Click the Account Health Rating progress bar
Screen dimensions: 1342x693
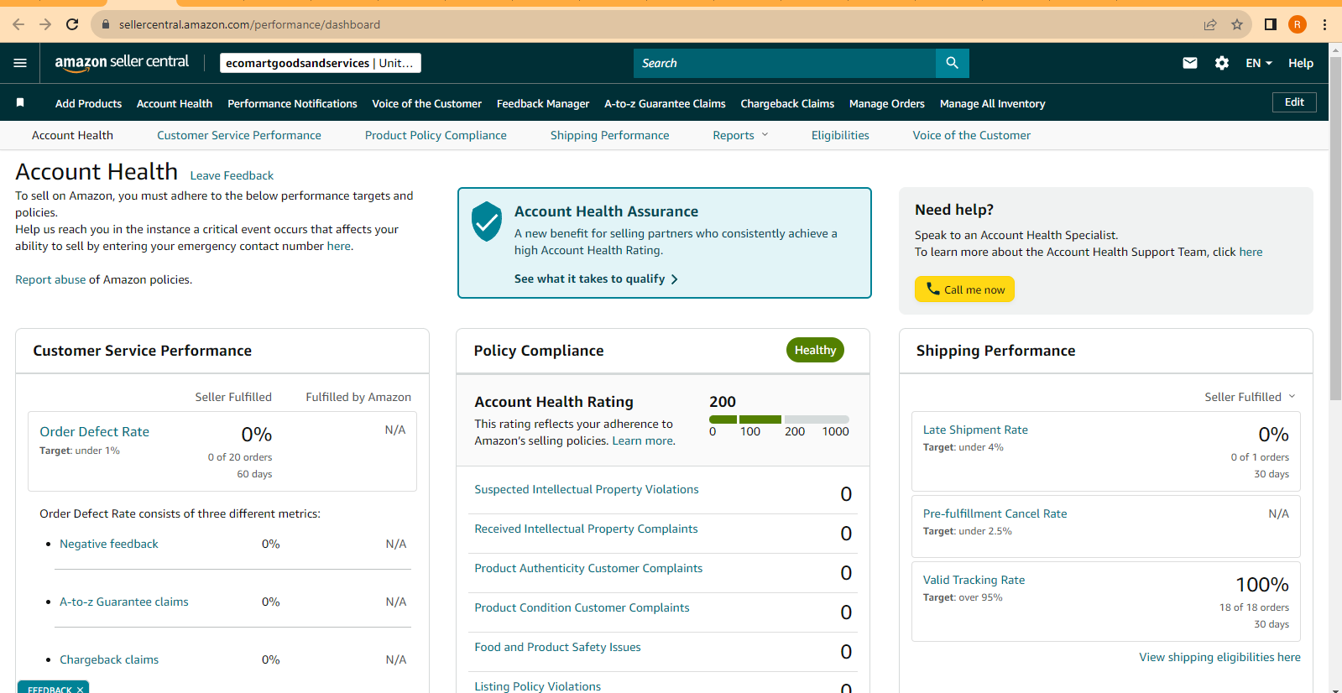click(x=779, y=419)
